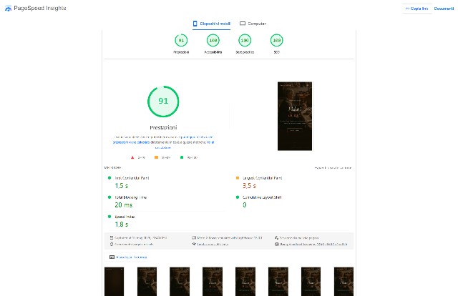The width and height of the screenshot is (458, 296).
Task: Click the main mobile page screenshot
Action: (295, 116)
